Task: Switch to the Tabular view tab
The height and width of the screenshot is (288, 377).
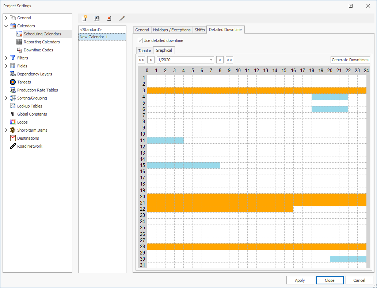Action: (x=145, y=51)
